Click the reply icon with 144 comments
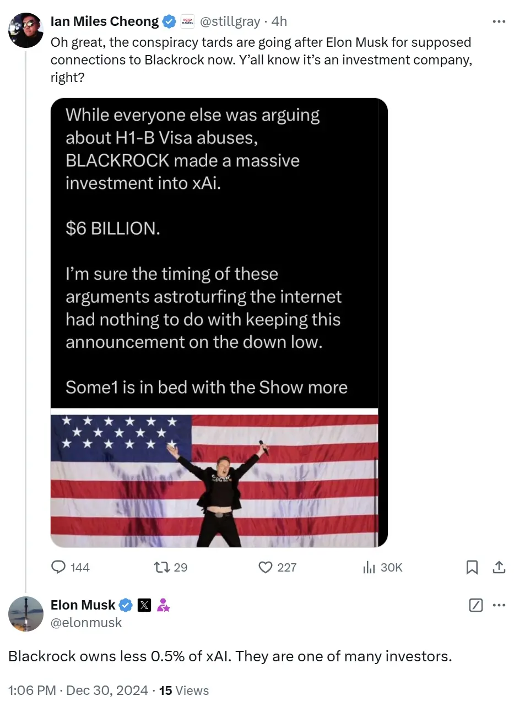Image resolution: width=514 pixels, height=707 pixels. 59,567
